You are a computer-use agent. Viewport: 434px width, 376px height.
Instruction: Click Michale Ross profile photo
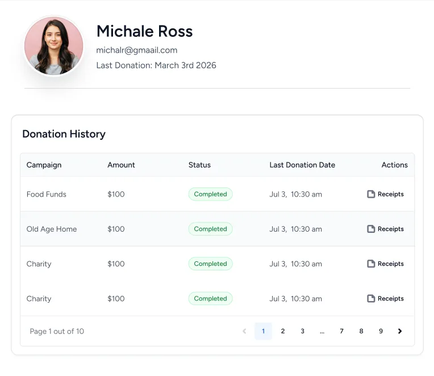tap(54, 46)
